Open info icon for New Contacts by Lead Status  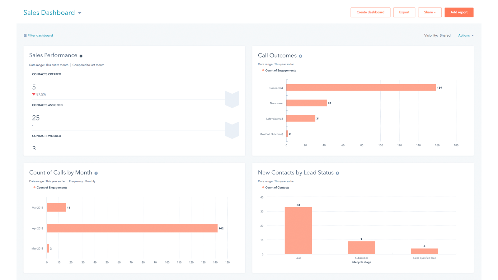(x=337, y=173)
